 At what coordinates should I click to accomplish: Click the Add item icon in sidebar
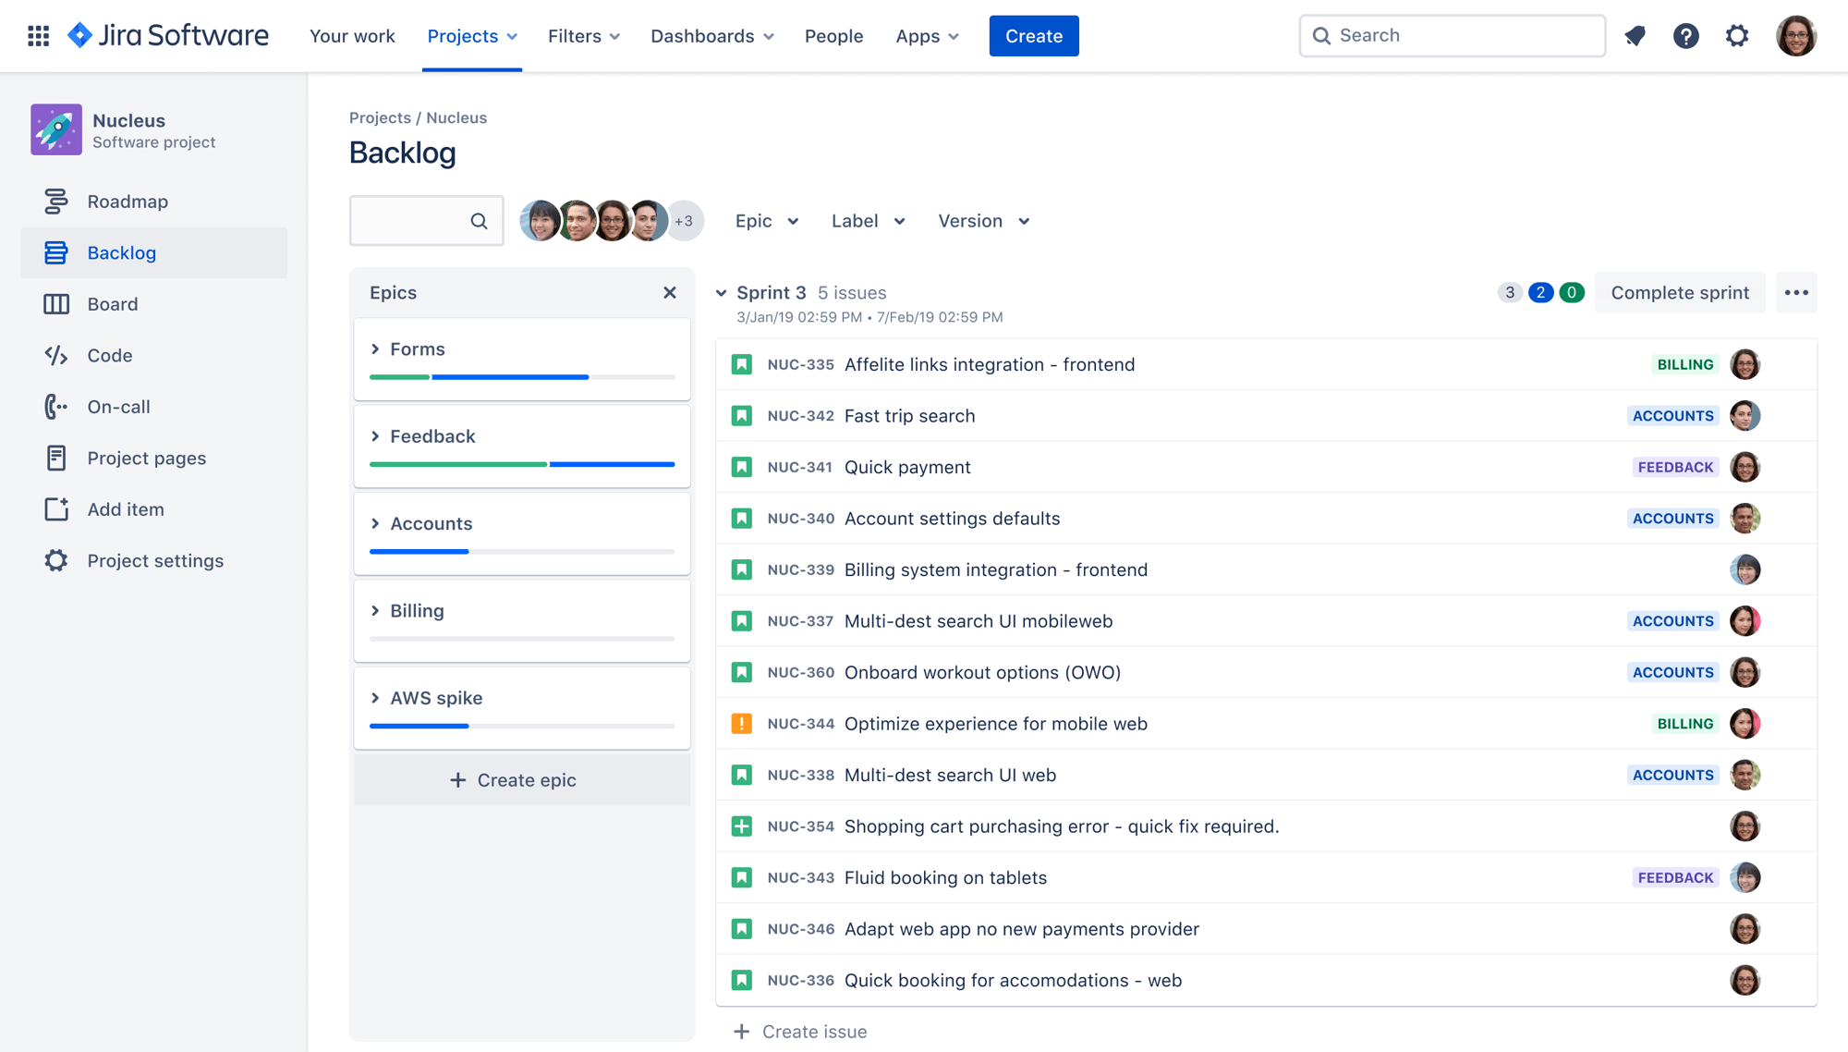(54, 508)
